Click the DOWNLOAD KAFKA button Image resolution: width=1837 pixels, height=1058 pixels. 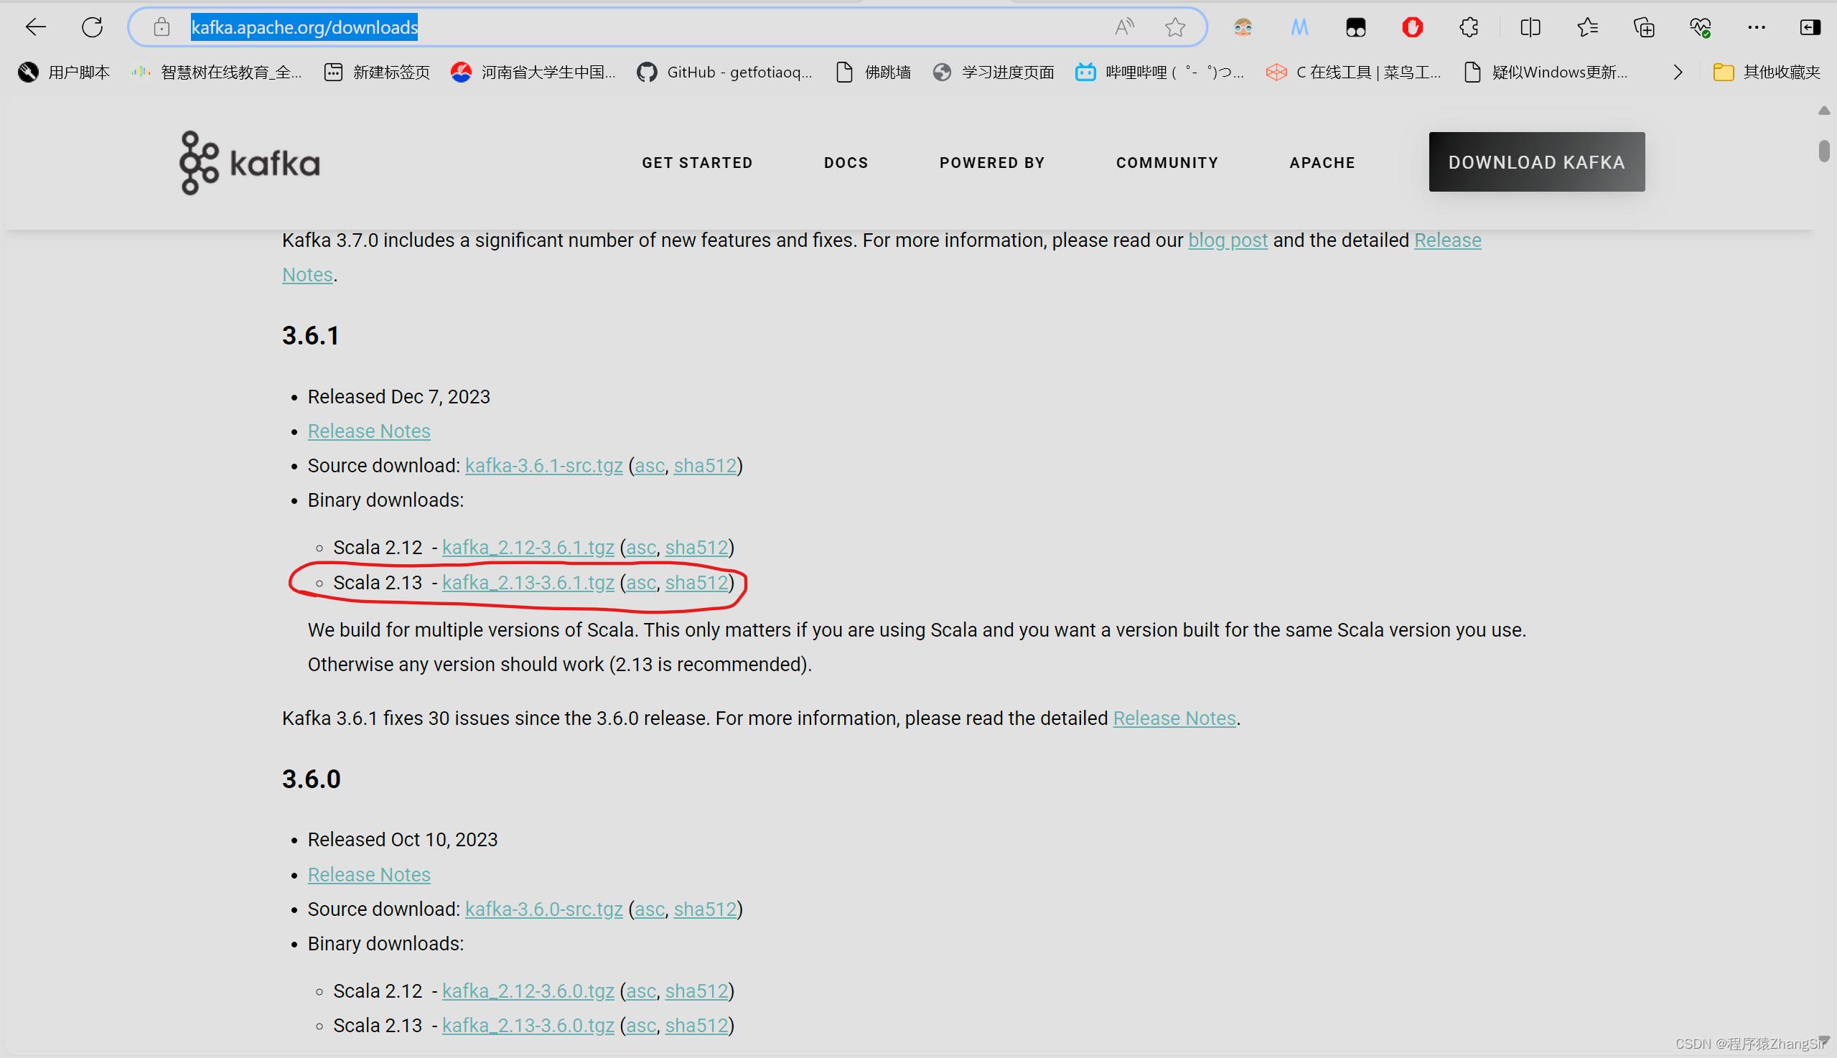pos(1536,162)
